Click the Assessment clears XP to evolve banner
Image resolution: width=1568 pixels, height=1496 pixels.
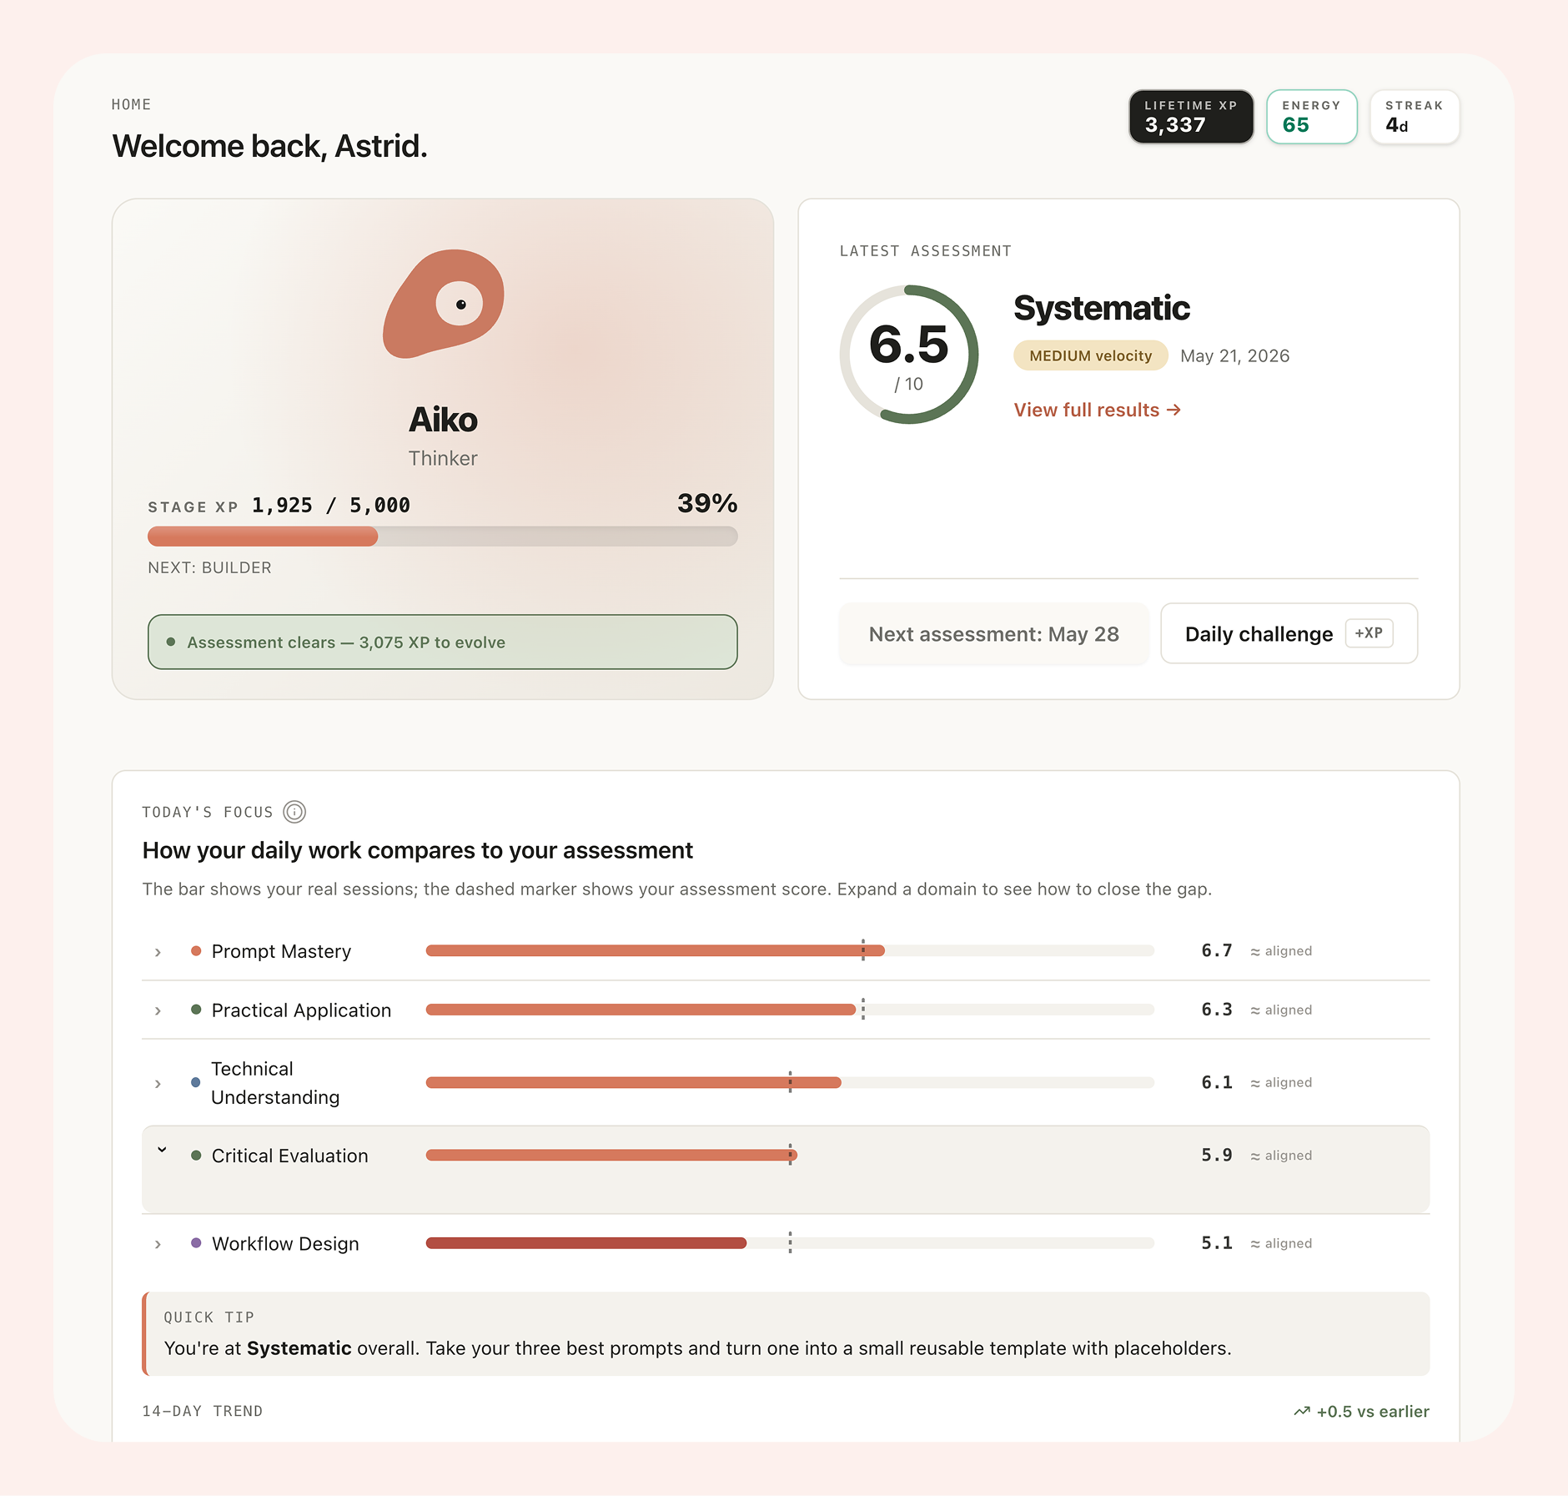pyautogui.click(x=443, y=642)
